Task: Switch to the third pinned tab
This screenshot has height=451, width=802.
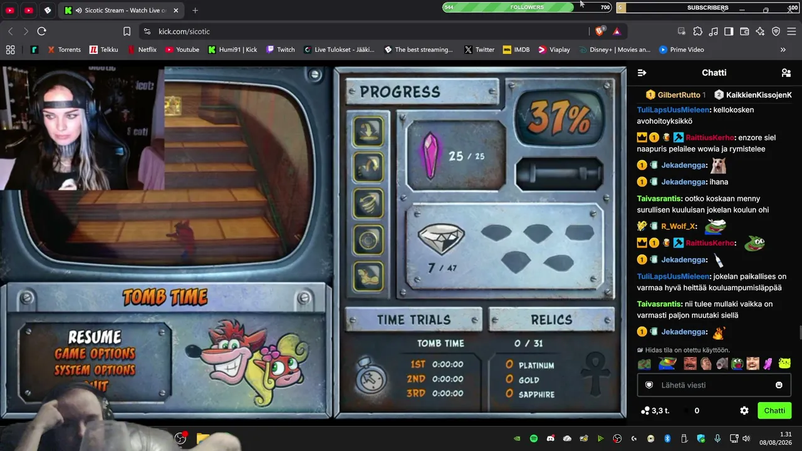Action: tap(48, 11)
